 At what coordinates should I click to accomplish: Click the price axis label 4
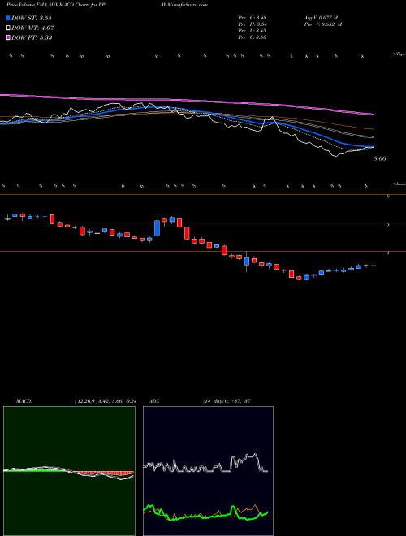[388, 253]
